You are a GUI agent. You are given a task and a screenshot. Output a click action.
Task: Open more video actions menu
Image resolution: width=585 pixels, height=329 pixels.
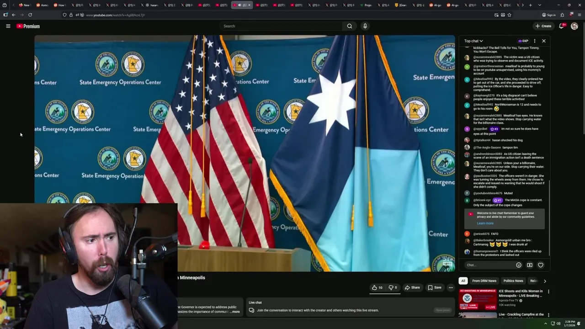tap(451, 287)
